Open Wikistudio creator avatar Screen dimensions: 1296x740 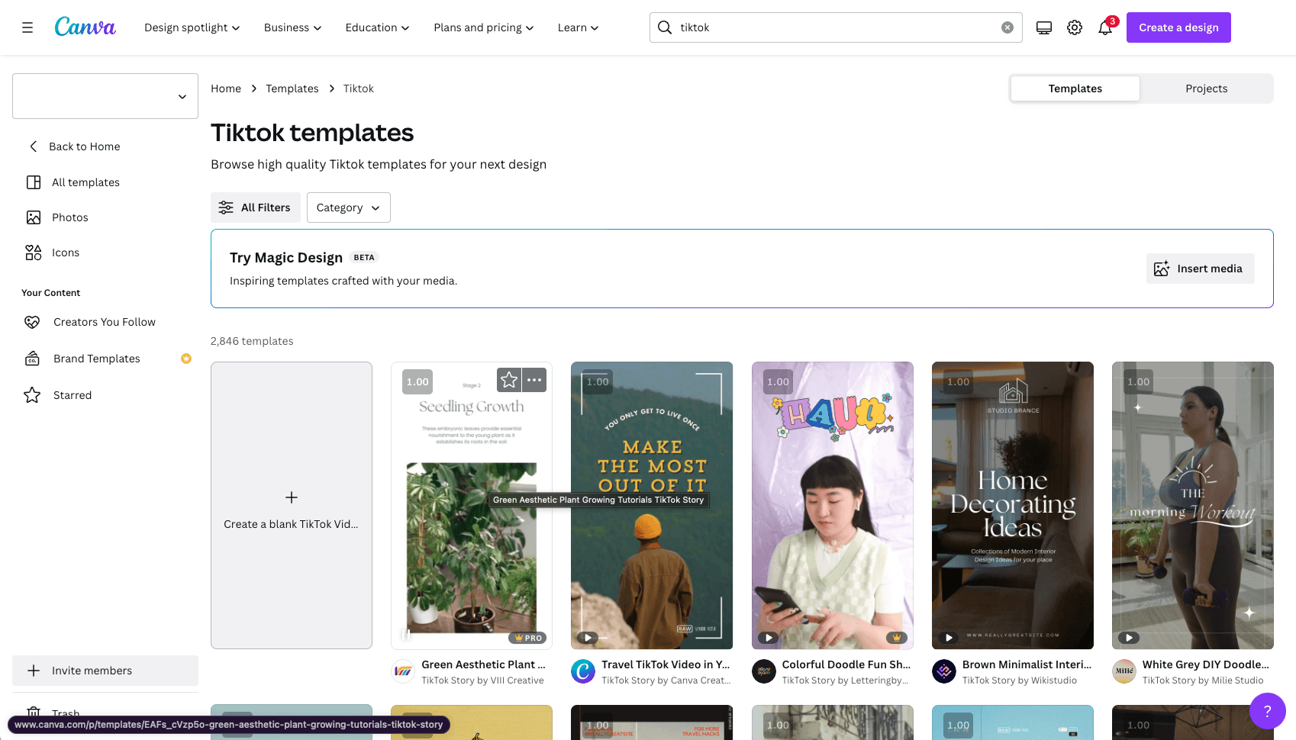[944, 671]
